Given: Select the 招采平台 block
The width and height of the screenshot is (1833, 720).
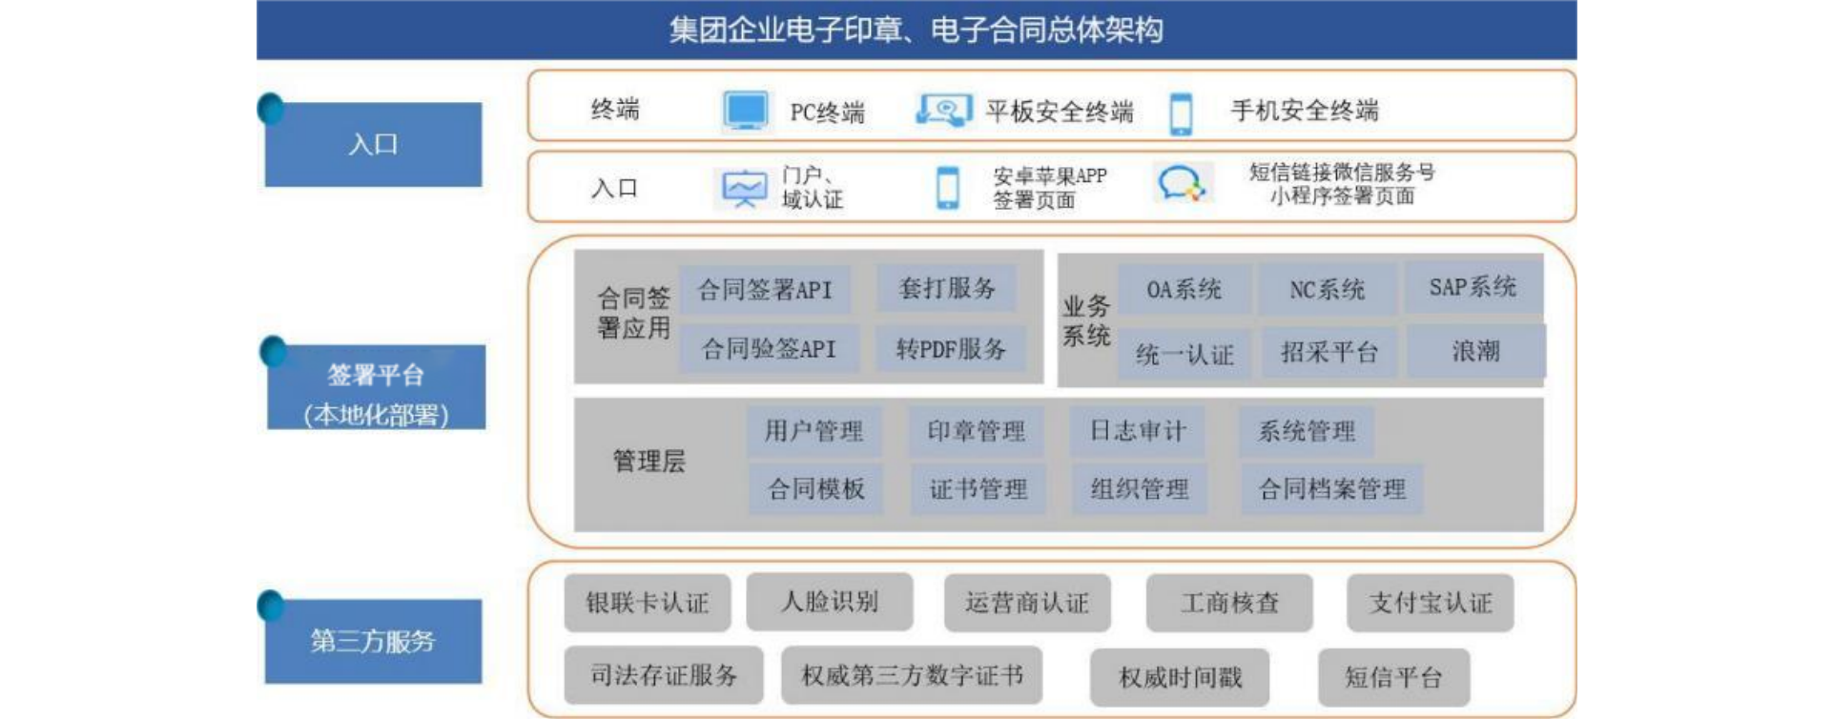Looking at the screenshot, I should coord(1329,353).
